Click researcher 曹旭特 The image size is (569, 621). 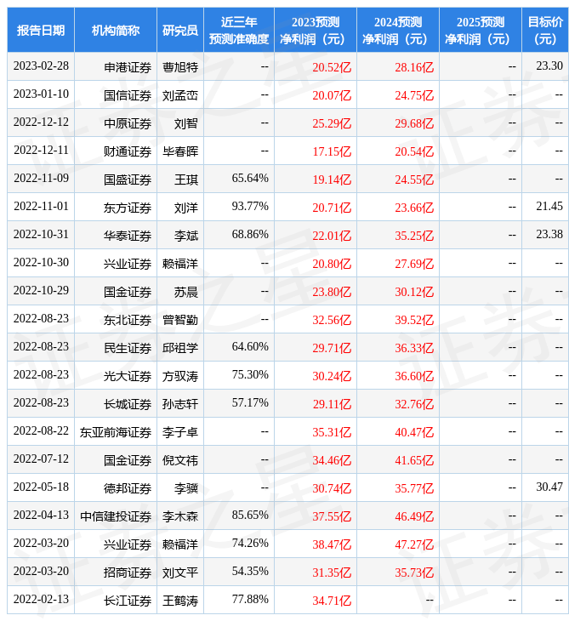click(x=180, y=67)
